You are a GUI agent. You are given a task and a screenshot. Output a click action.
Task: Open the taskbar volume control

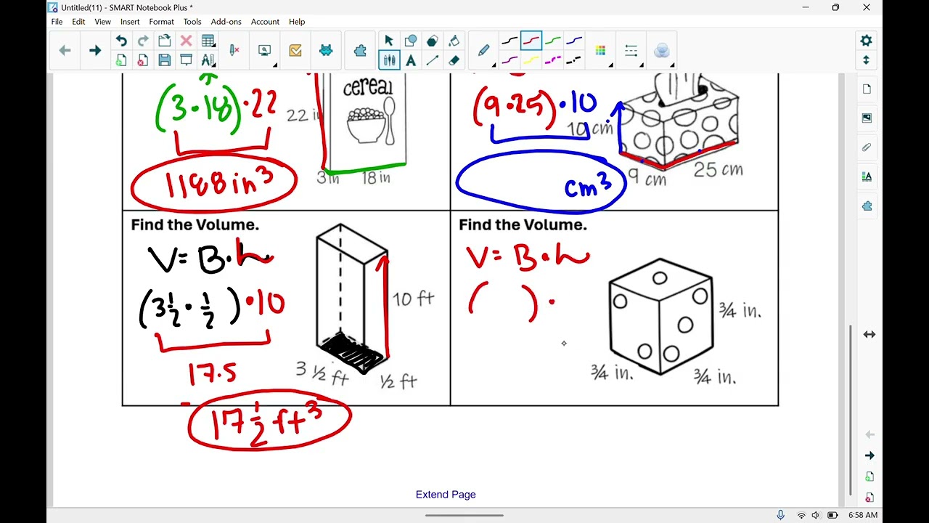(x=815, y=515)
